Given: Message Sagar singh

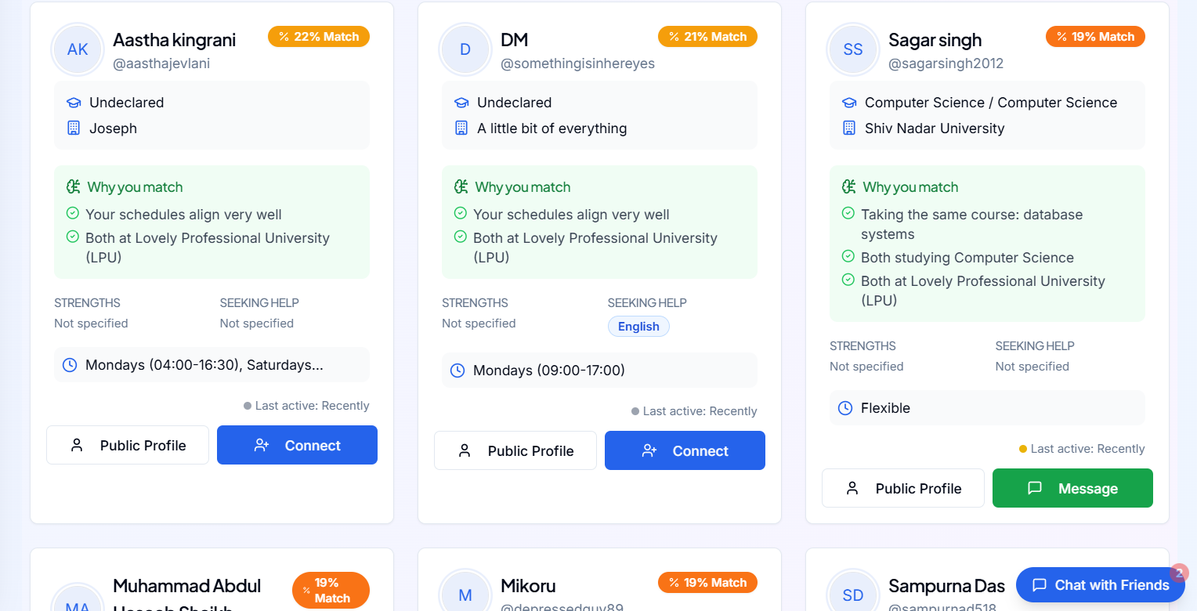Looking at the screenshot, I should click(1072, 488).
